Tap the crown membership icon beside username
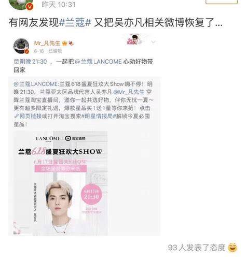 coord(64,43)
